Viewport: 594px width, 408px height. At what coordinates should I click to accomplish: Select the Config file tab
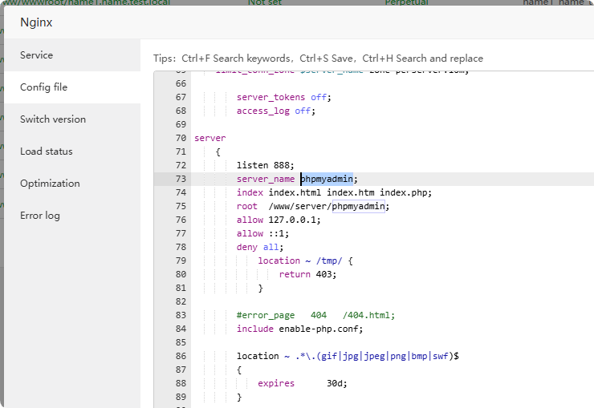point(44,87)
